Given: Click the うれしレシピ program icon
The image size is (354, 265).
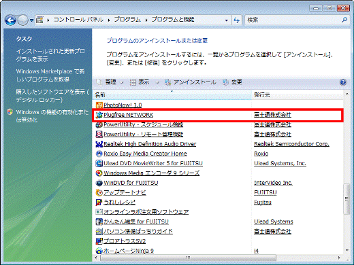Looking at the screenshot, I should (99, 202).
